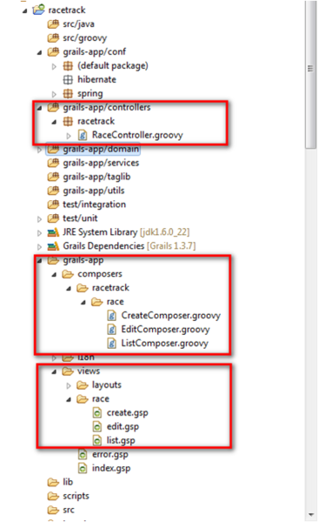Screen dimensions: 318x522
Task: Click the scrollbar down arrow
Action: point(311,515)
